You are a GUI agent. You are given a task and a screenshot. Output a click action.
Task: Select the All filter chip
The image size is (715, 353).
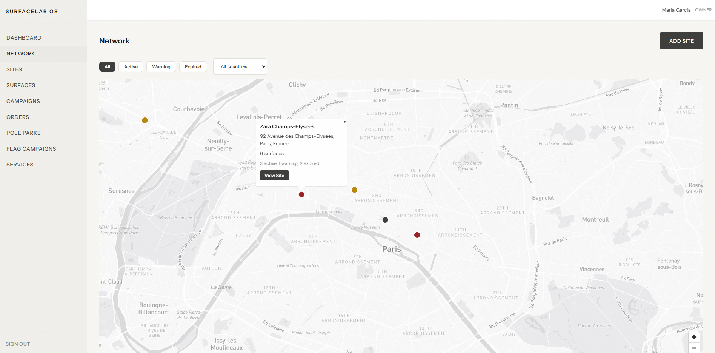pos(107,66)
